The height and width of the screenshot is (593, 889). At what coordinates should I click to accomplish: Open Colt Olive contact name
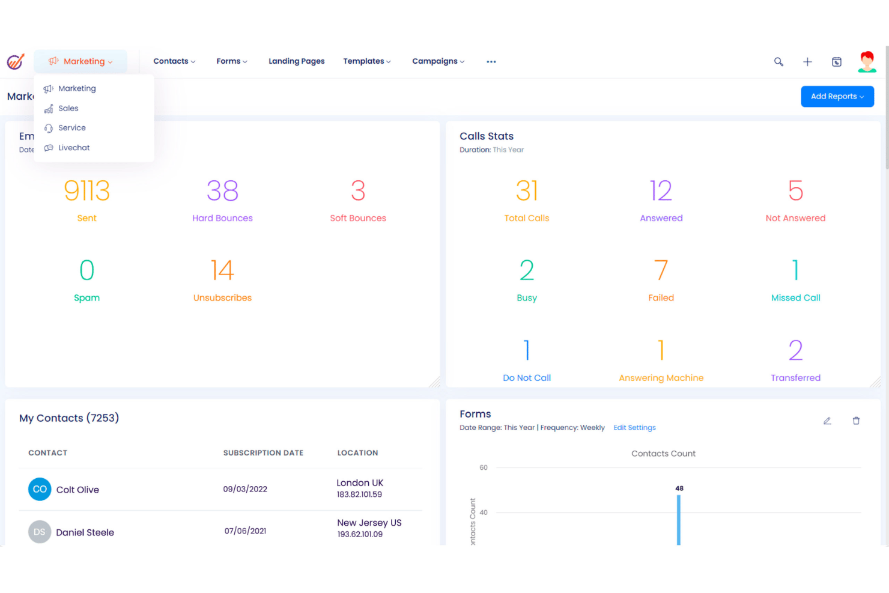tap(77, 490)
